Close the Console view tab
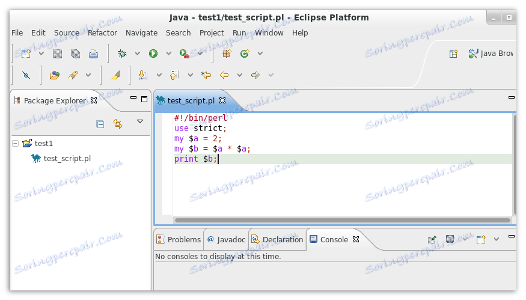The height and width of the screenshot is (300, 526). click(356, 239)
